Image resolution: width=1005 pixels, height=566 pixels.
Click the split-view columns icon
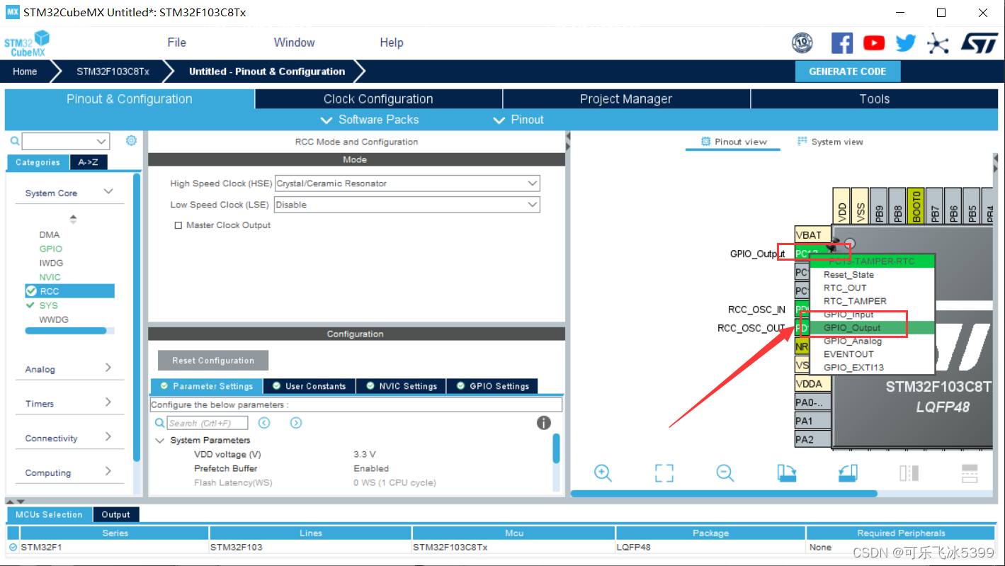[909, 472]
